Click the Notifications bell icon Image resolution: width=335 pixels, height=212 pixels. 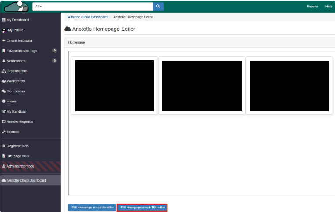(x=4, y=61)
